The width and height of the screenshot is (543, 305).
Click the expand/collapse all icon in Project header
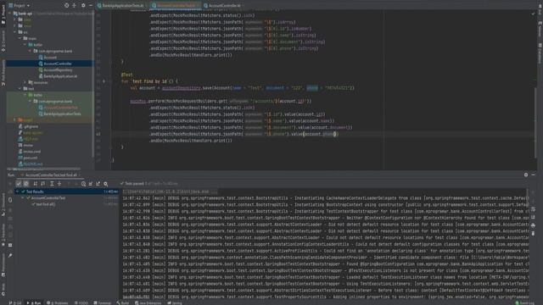[x=74, y=6]
